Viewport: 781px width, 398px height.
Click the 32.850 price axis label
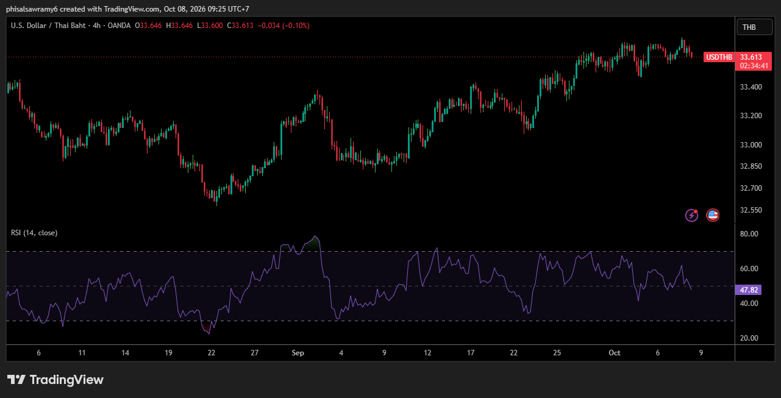tap(751, 166)
